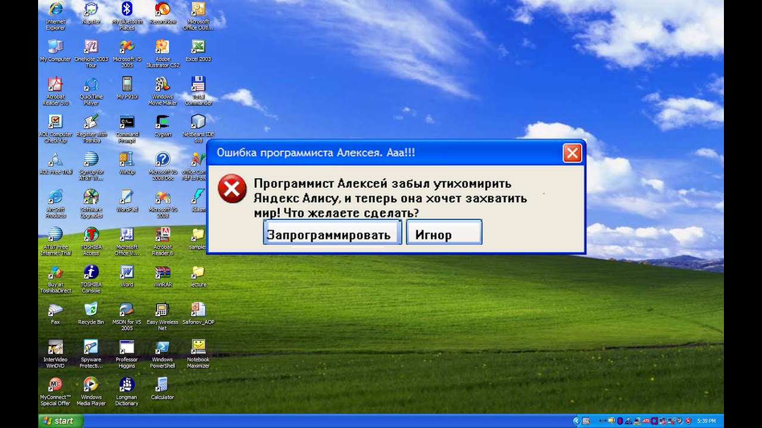Image resolution: width=762 pixels, height=428 pixels.
Task: Select the Excel 2003 shortcut
Action: point(198,51)
